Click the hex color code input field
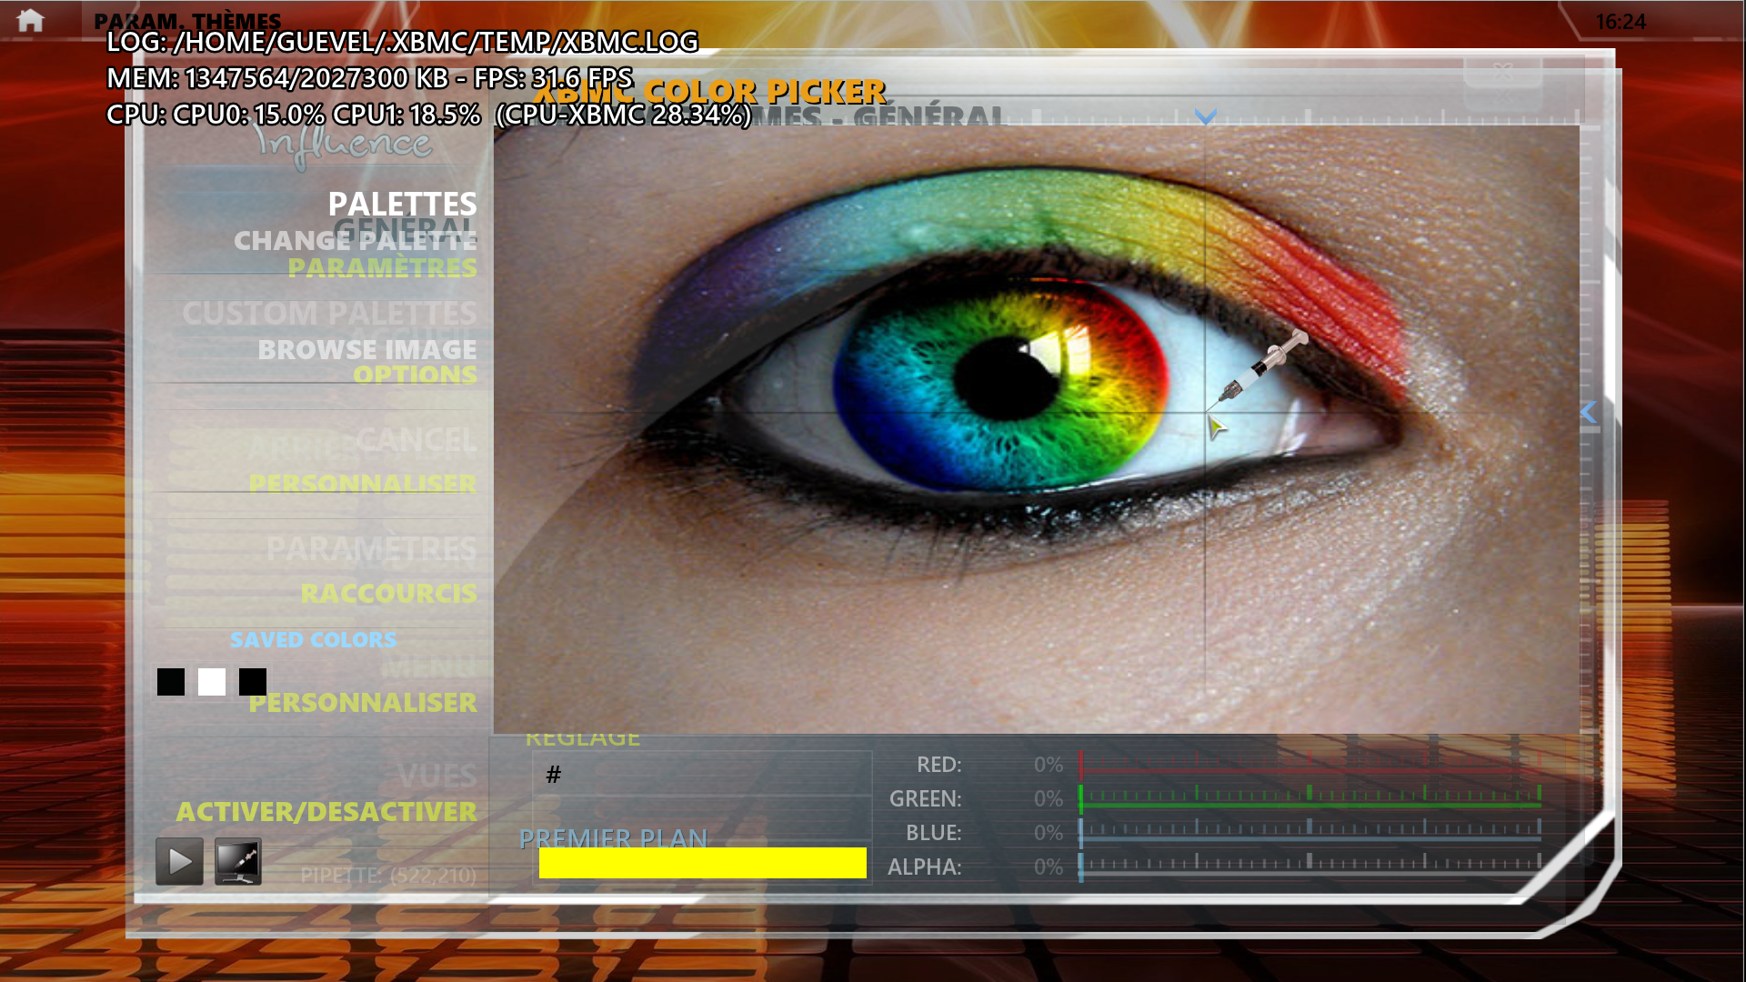Viewport: 1746px width, 982px height. click(x=702, y=775)
